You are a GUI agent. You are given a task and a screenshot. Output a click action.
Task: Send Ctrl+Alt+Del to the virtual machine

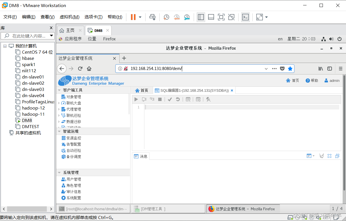coord(152,17)
